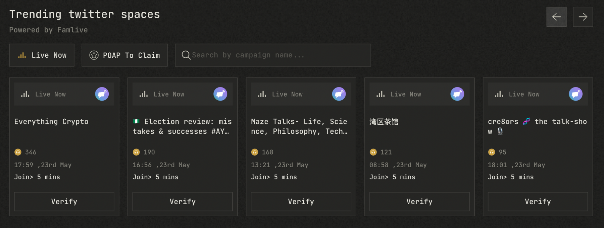
Task: Click chat icon on Maze Talks card
Action: [339, 94]
